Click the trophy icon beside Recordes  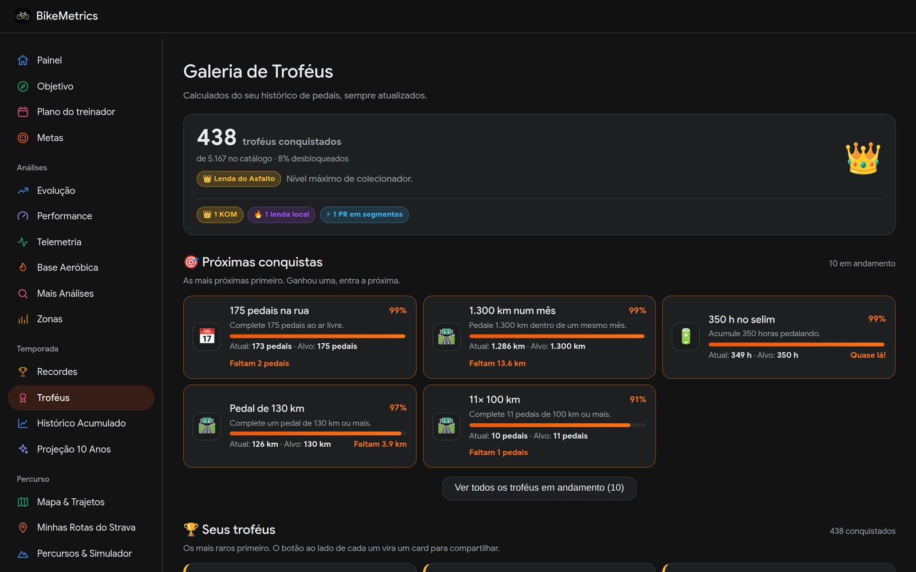coord(23,372)
